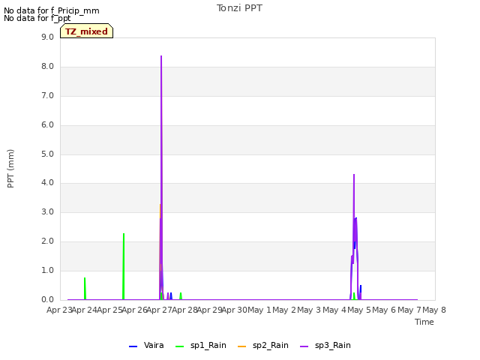Viewport: 480px width, 360px height.
Task: Select the Vaira legend entry
Action: pyautogui.click(x=146, y=345)
